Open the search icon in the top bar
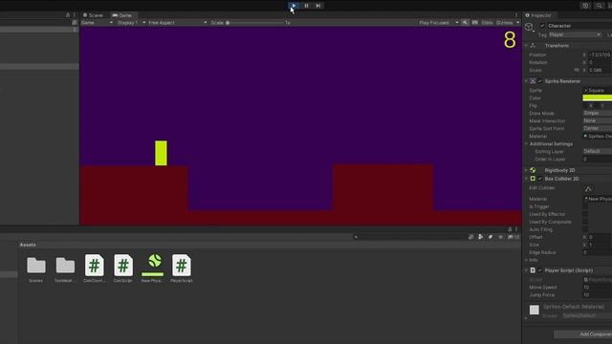The image size is (612, 344). (x=600, y=6)
